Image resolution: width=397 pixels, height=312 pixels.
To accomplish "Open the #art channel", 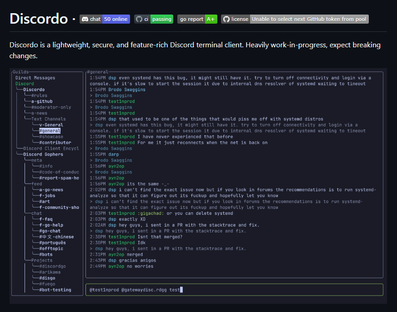I will click(x=45, y=201).
